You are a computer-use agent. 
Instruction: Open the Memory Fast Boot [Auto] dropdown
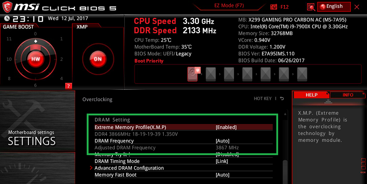222,175
